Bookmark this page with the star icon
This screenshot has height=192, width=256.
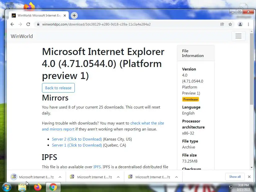click(x=230, y=24)
